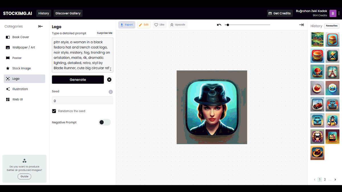Open Discover Gallery
342x192 pixels.
(x=68, y=13)
